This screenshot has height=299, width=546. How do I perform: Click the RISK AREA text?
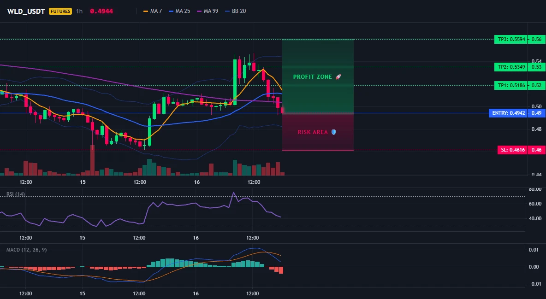coord(313,132)
